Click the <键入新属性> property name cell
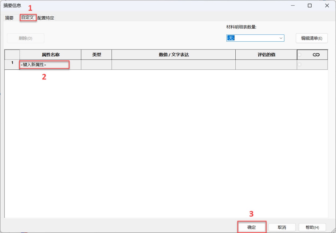This screenshot has width=336, height=233. (44, 65)
